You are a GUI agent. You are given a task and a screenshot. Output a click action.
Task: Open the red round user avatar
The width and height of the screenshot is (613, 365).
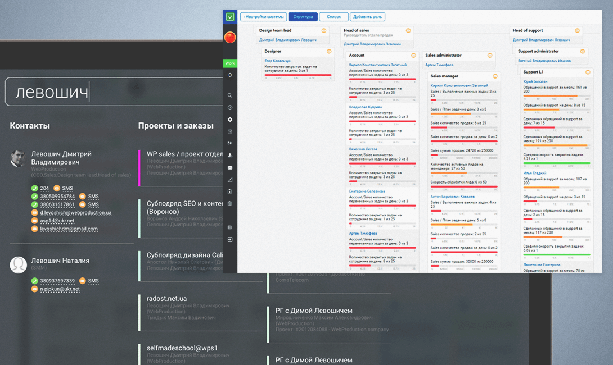point(230,37)
